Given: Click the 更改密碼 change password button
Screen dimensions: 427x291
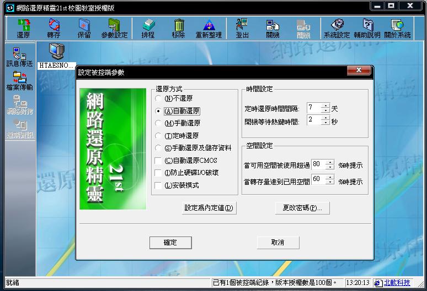Looking at the screenshot, I should (x=302, y=208).
